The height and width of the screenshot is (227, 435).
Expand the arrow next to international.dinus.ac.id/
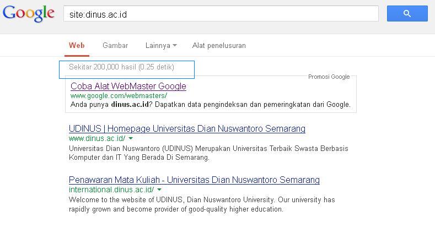point(159,190)
